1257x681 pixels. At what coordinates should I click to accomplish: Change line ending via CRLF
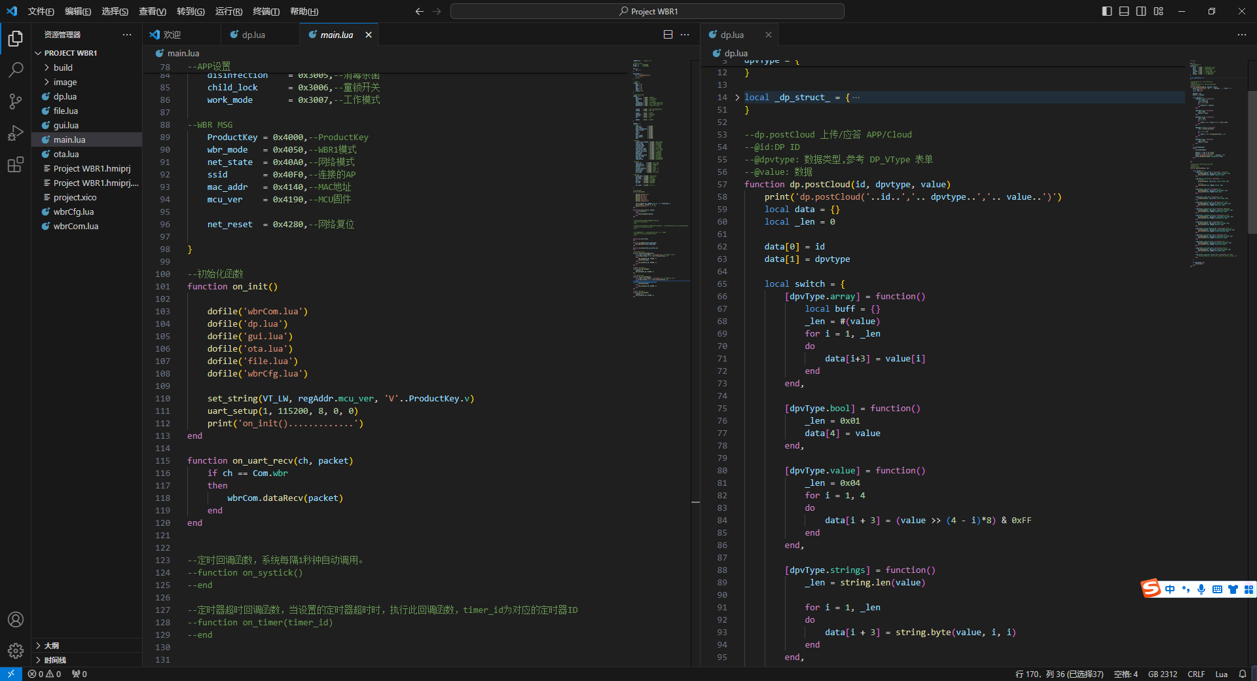click(x=1196, y=674)
